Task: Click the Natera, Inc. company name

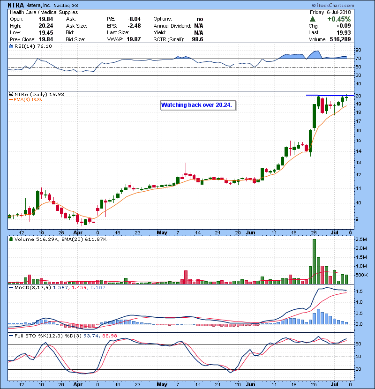Action: pyautogui.click(x=38, y=5)
